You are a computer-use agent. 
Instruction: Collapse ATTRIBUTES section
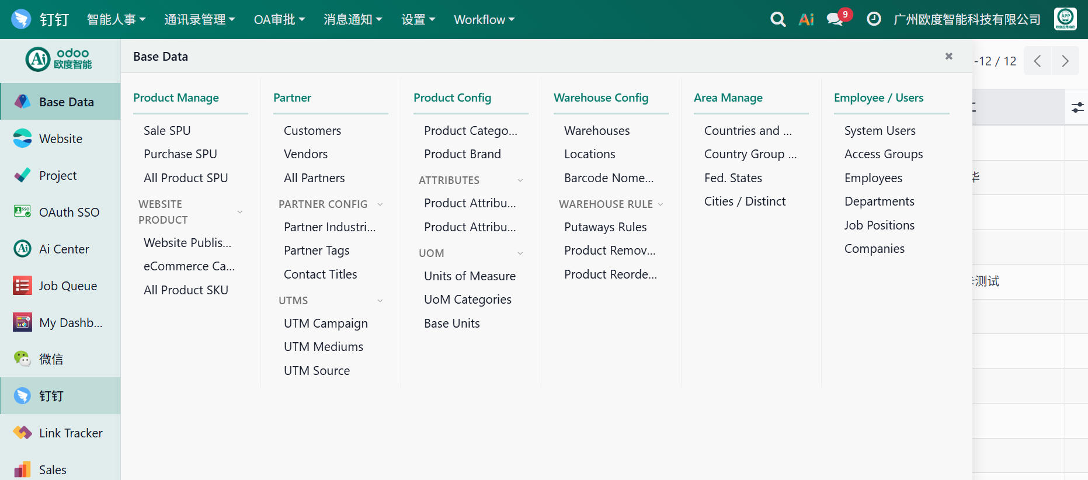tap(520, 180)
